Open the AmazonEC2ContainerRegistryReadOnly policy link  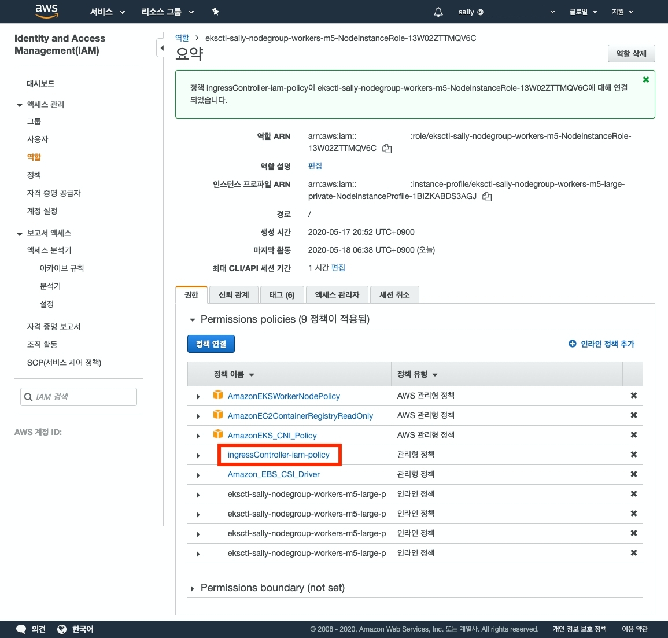coord(300,416)
